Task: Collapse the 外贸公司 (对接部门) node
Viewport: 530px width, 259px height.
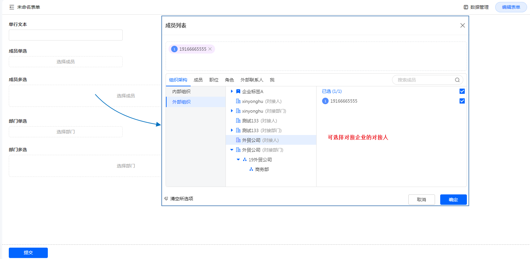Action: pos(232,150)
